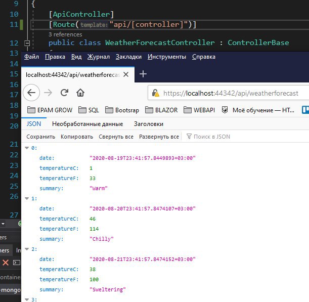Click the 3 references CodeLens link
Viewport: 309px width, 302px height.
click(x=65, y=34)
